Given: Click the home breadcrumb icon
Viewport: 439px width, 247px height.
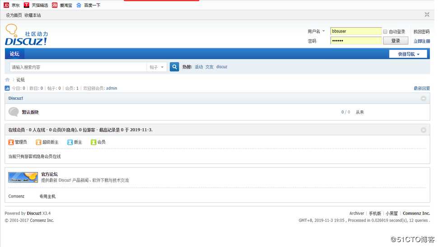Looking at the screenshot, I should coord(8,79).
